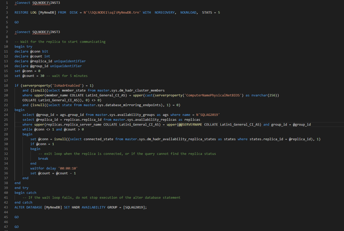Screen dimensions: 344x231
Task: Click the STATS = 5 option
Action: pyautogui.click(x=211, y=12)
